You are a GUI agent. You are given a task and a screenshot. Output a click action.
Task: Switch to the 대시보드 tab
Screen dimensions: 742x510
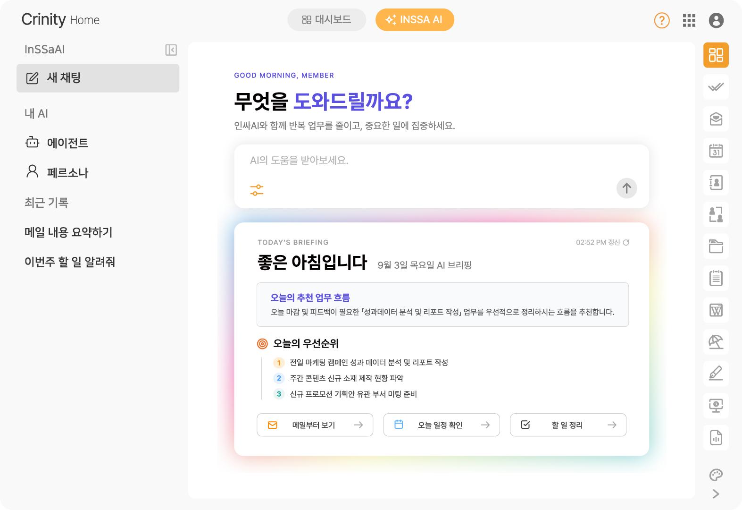327,20
